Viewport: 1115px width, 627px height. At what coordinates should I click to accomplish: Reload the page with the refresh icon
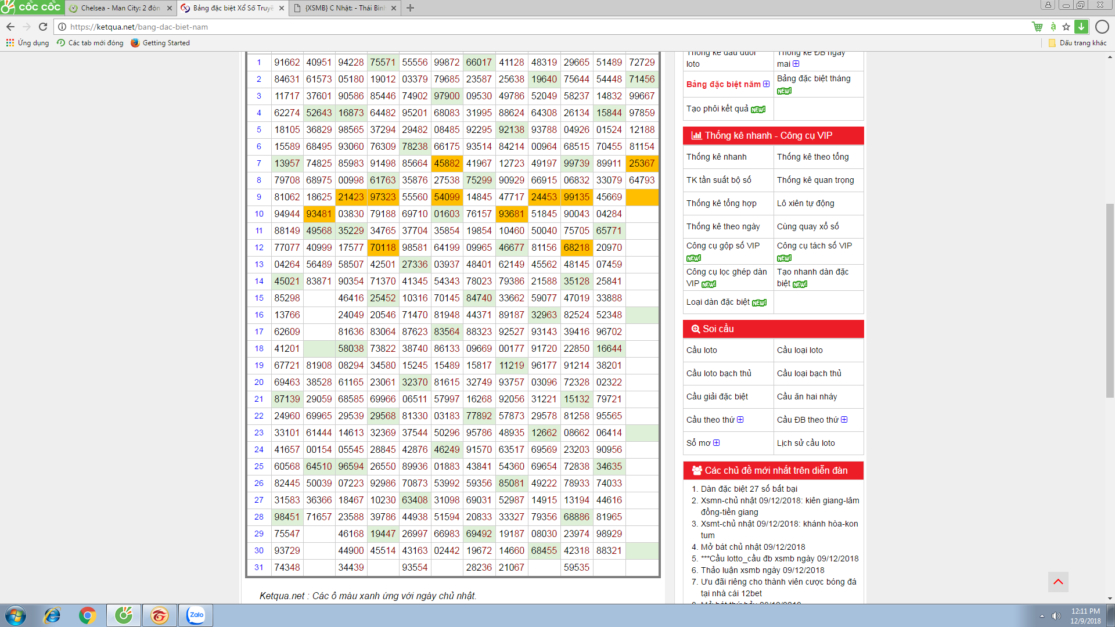point(43,27)
